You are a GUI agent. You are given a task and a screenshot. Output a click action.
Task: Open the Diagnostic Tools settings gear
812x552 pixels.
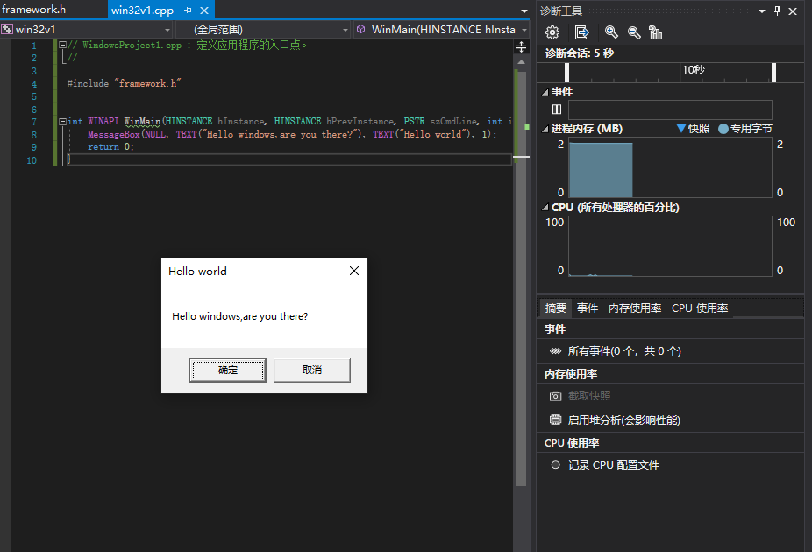point(552,32)
